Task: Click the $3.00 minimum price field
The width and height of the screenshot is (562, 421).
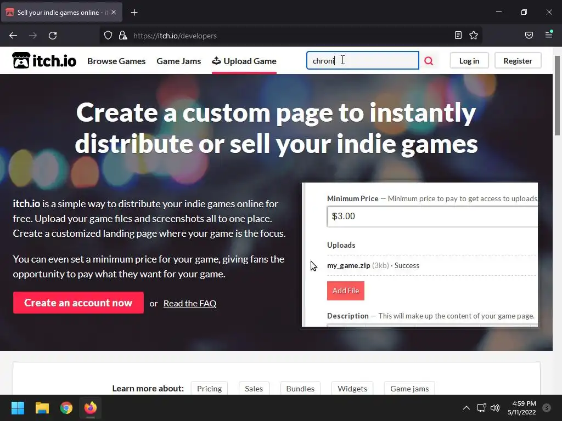Action: coord(432,216)
